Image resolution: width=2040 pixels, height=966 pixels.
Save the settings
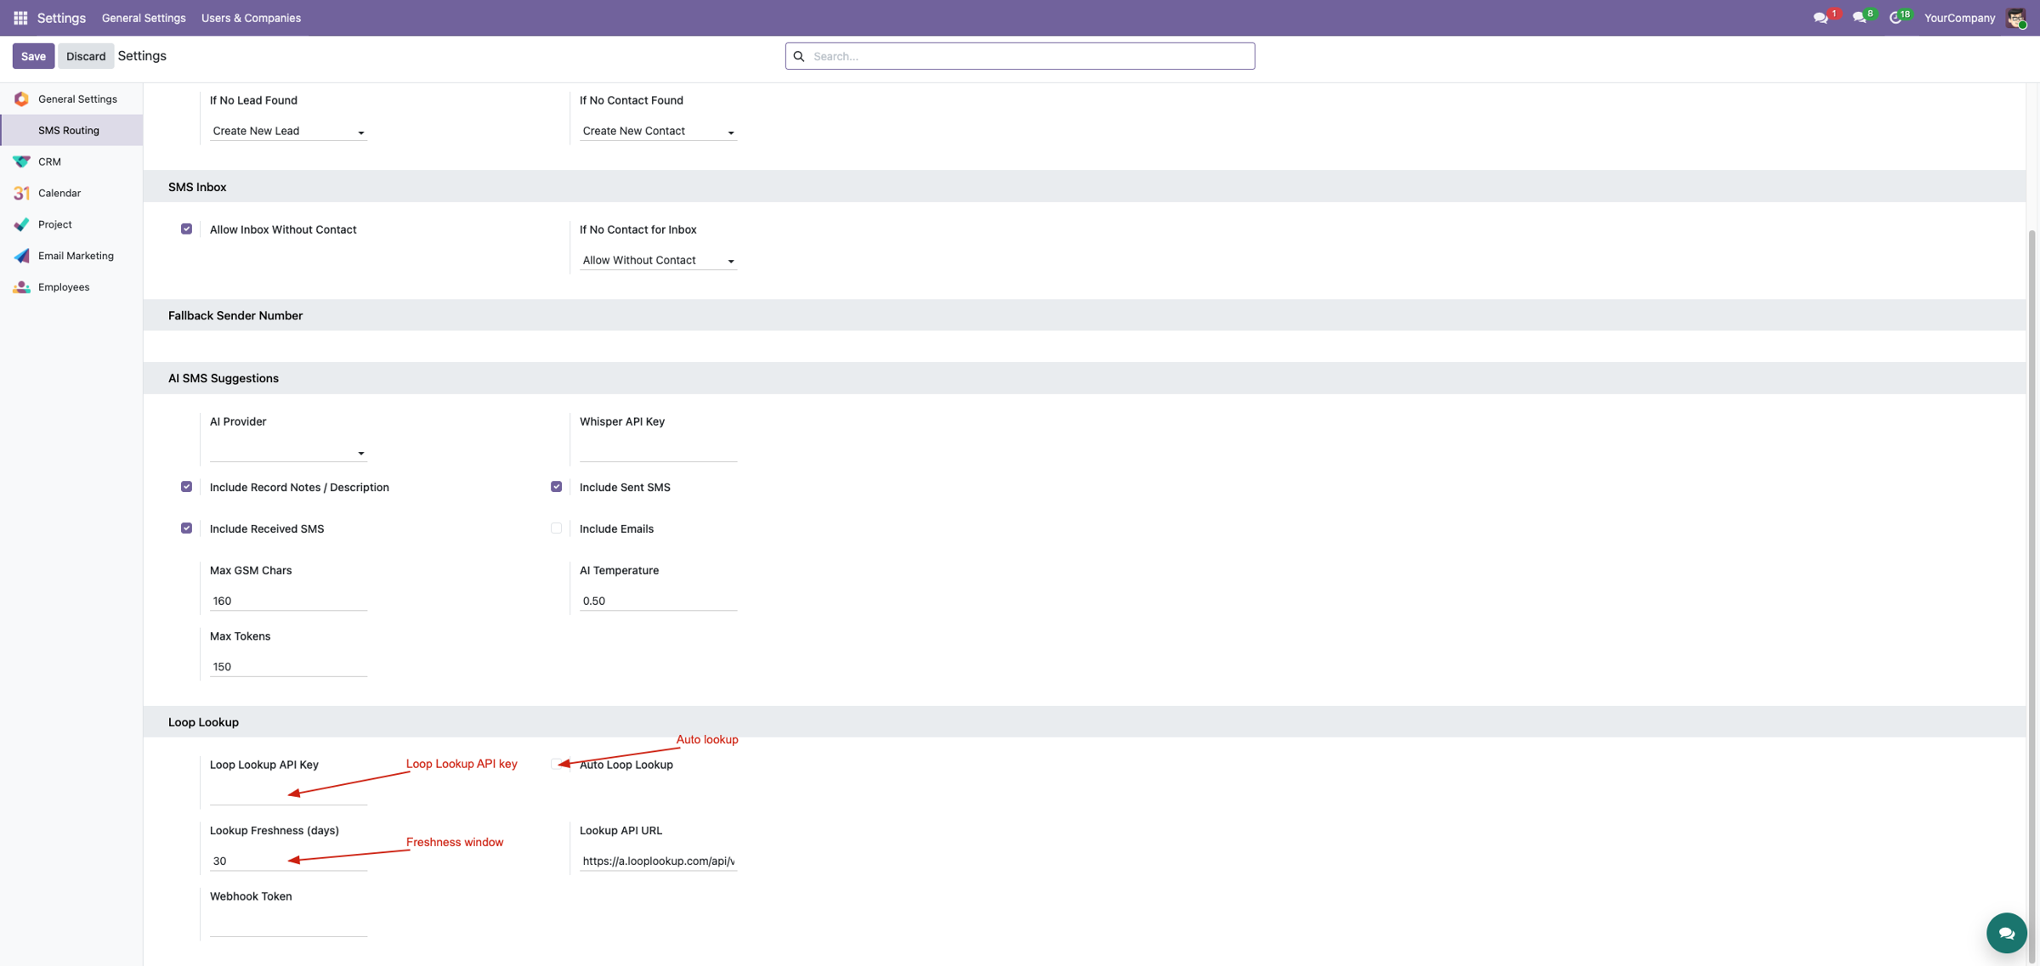point(33,56)
